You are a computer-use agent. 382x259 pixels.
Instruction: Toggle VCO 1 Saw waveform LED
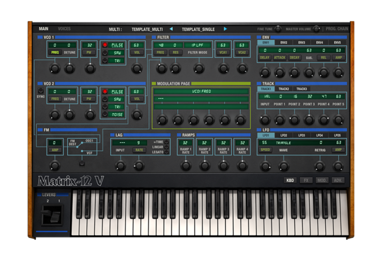[105, 52]
